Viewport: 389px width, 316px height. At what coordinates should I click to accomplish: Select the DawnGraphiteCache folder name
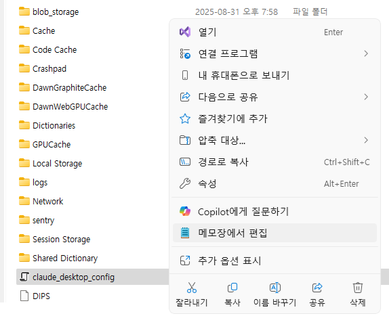tap(69, 88)
